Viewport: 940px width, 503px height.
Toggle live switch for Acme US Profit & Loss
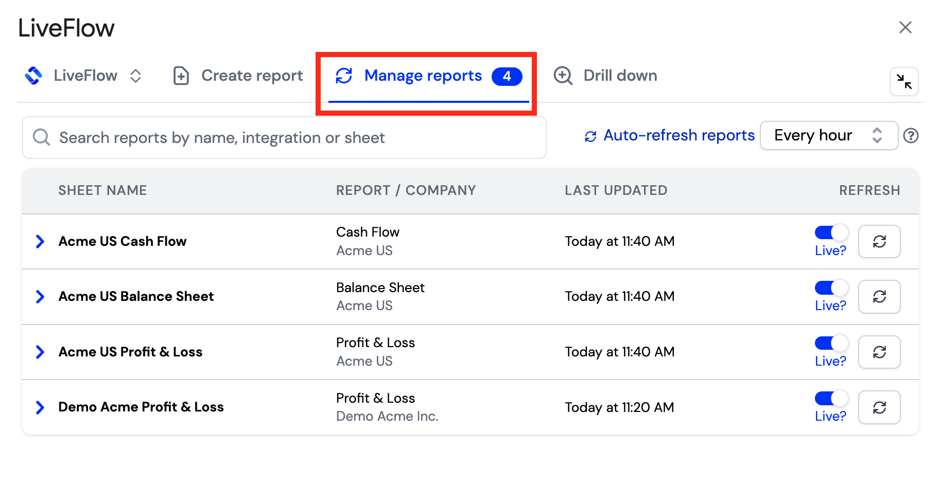click(x=831, y=343)
